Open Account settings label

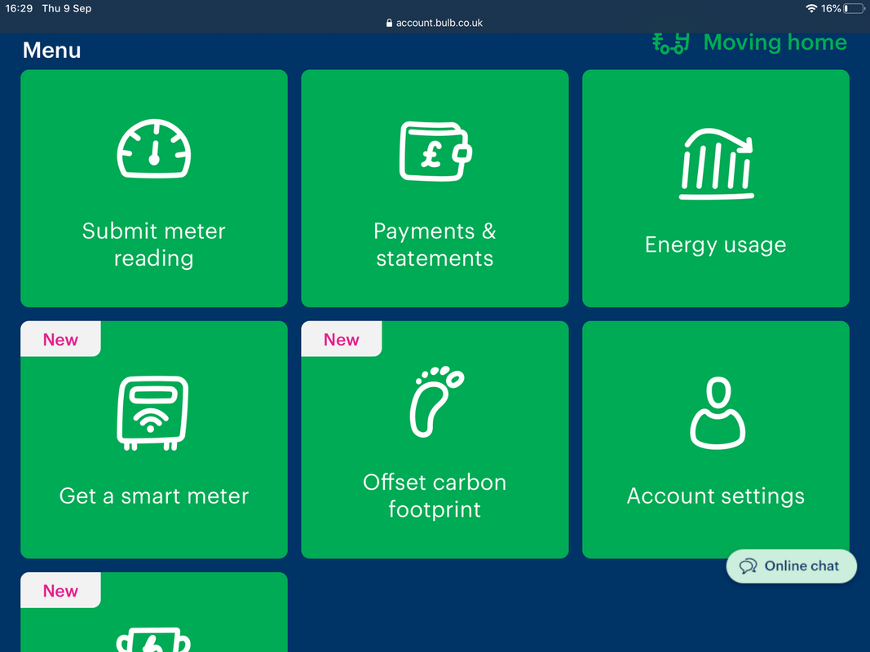click(x=716, y=496)
